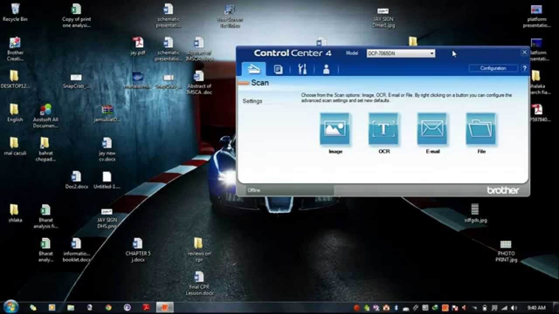Select the shilaka folder on desktop
The width and height of the screenshot is (559, 314).
pyautogui.click(x=15, y=213)
